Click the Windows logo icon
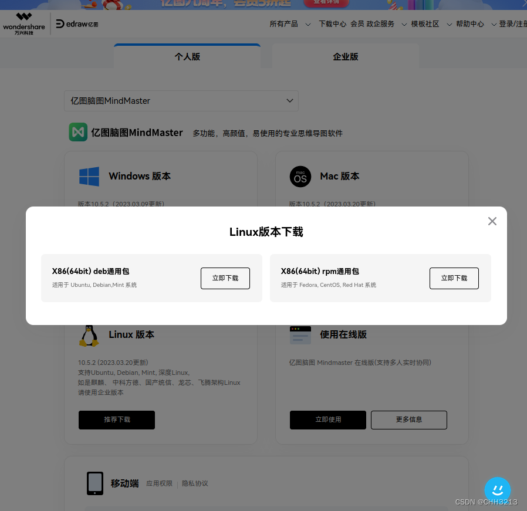Screen dimensions: 527x511 coord(89,177)
